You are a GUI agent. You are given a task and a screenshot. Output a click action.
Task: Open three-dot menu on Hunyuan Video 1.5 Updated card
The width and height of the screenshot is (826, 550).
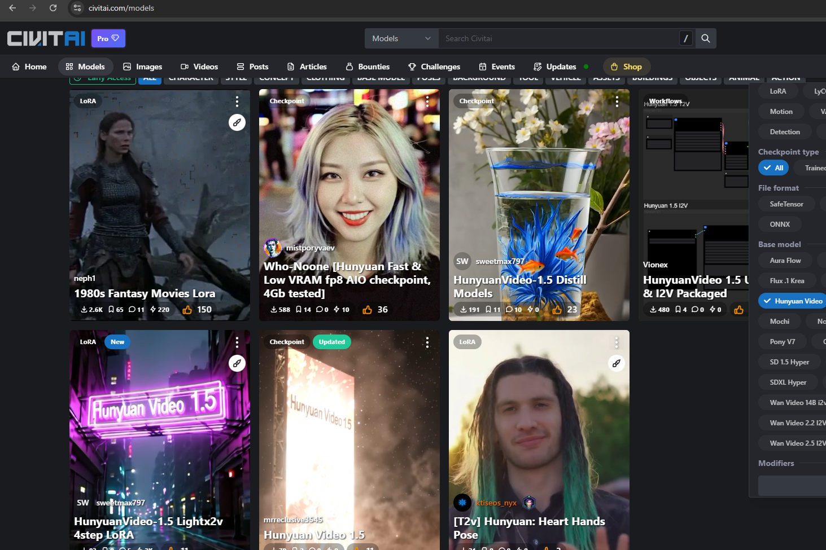click(x=427, y=342)
